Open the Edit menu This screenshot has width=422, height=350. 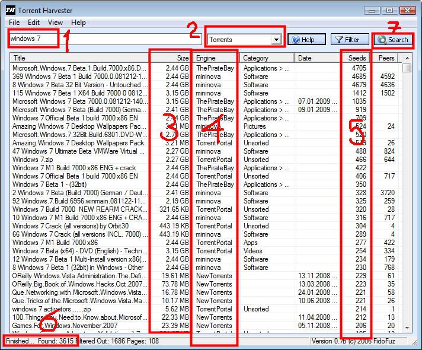(34, 23)
